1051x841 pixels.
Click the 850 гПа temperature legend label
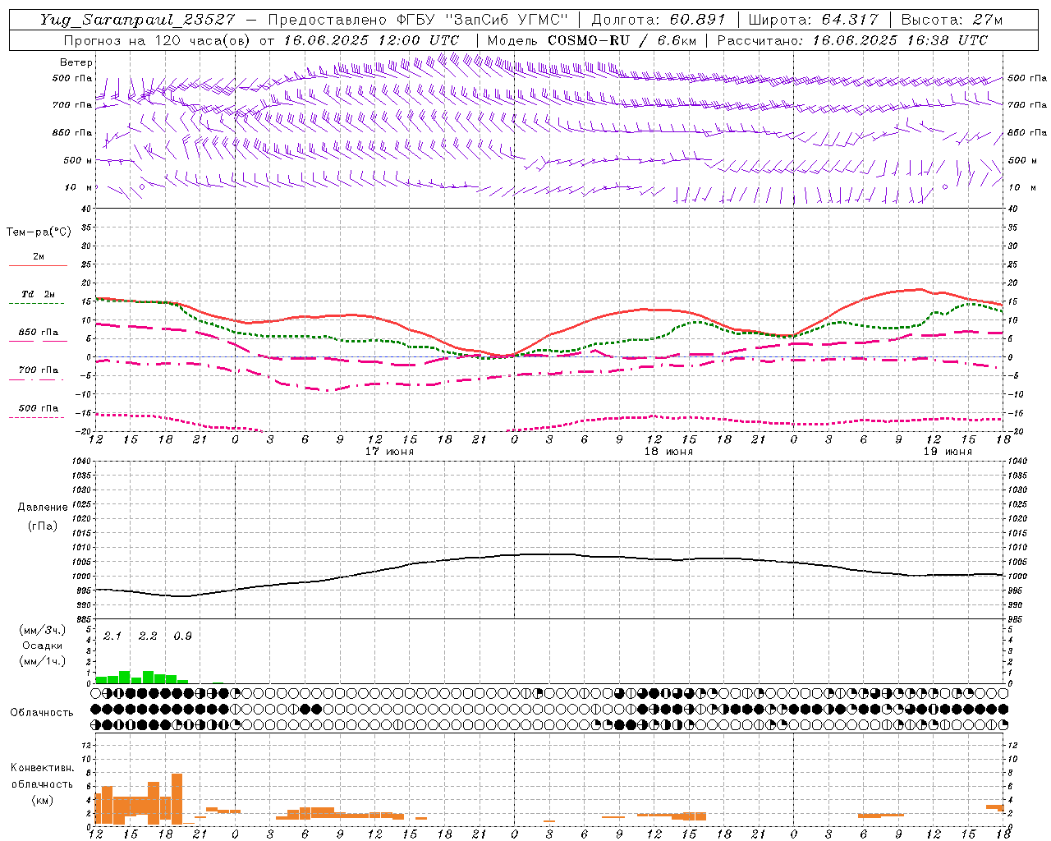point(39,333)
